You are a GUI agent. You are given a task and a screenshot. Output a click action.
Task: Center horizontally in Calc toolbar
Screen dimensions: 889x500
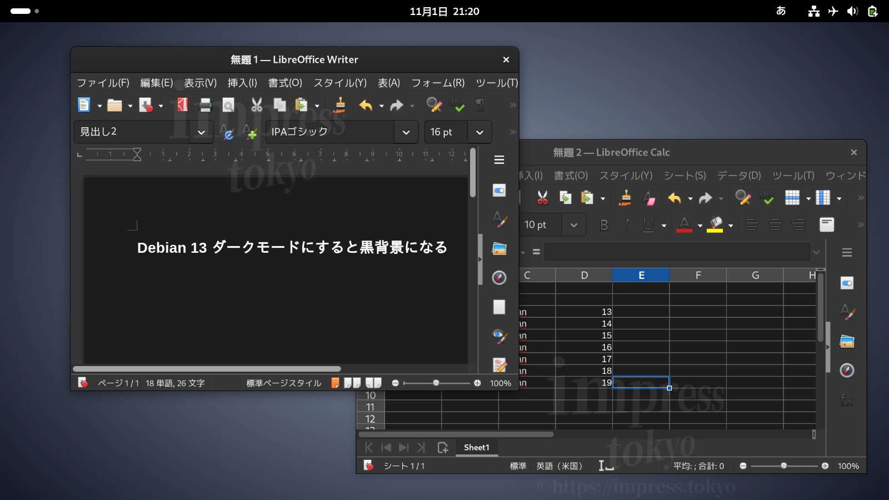click(x=775, y=225)
